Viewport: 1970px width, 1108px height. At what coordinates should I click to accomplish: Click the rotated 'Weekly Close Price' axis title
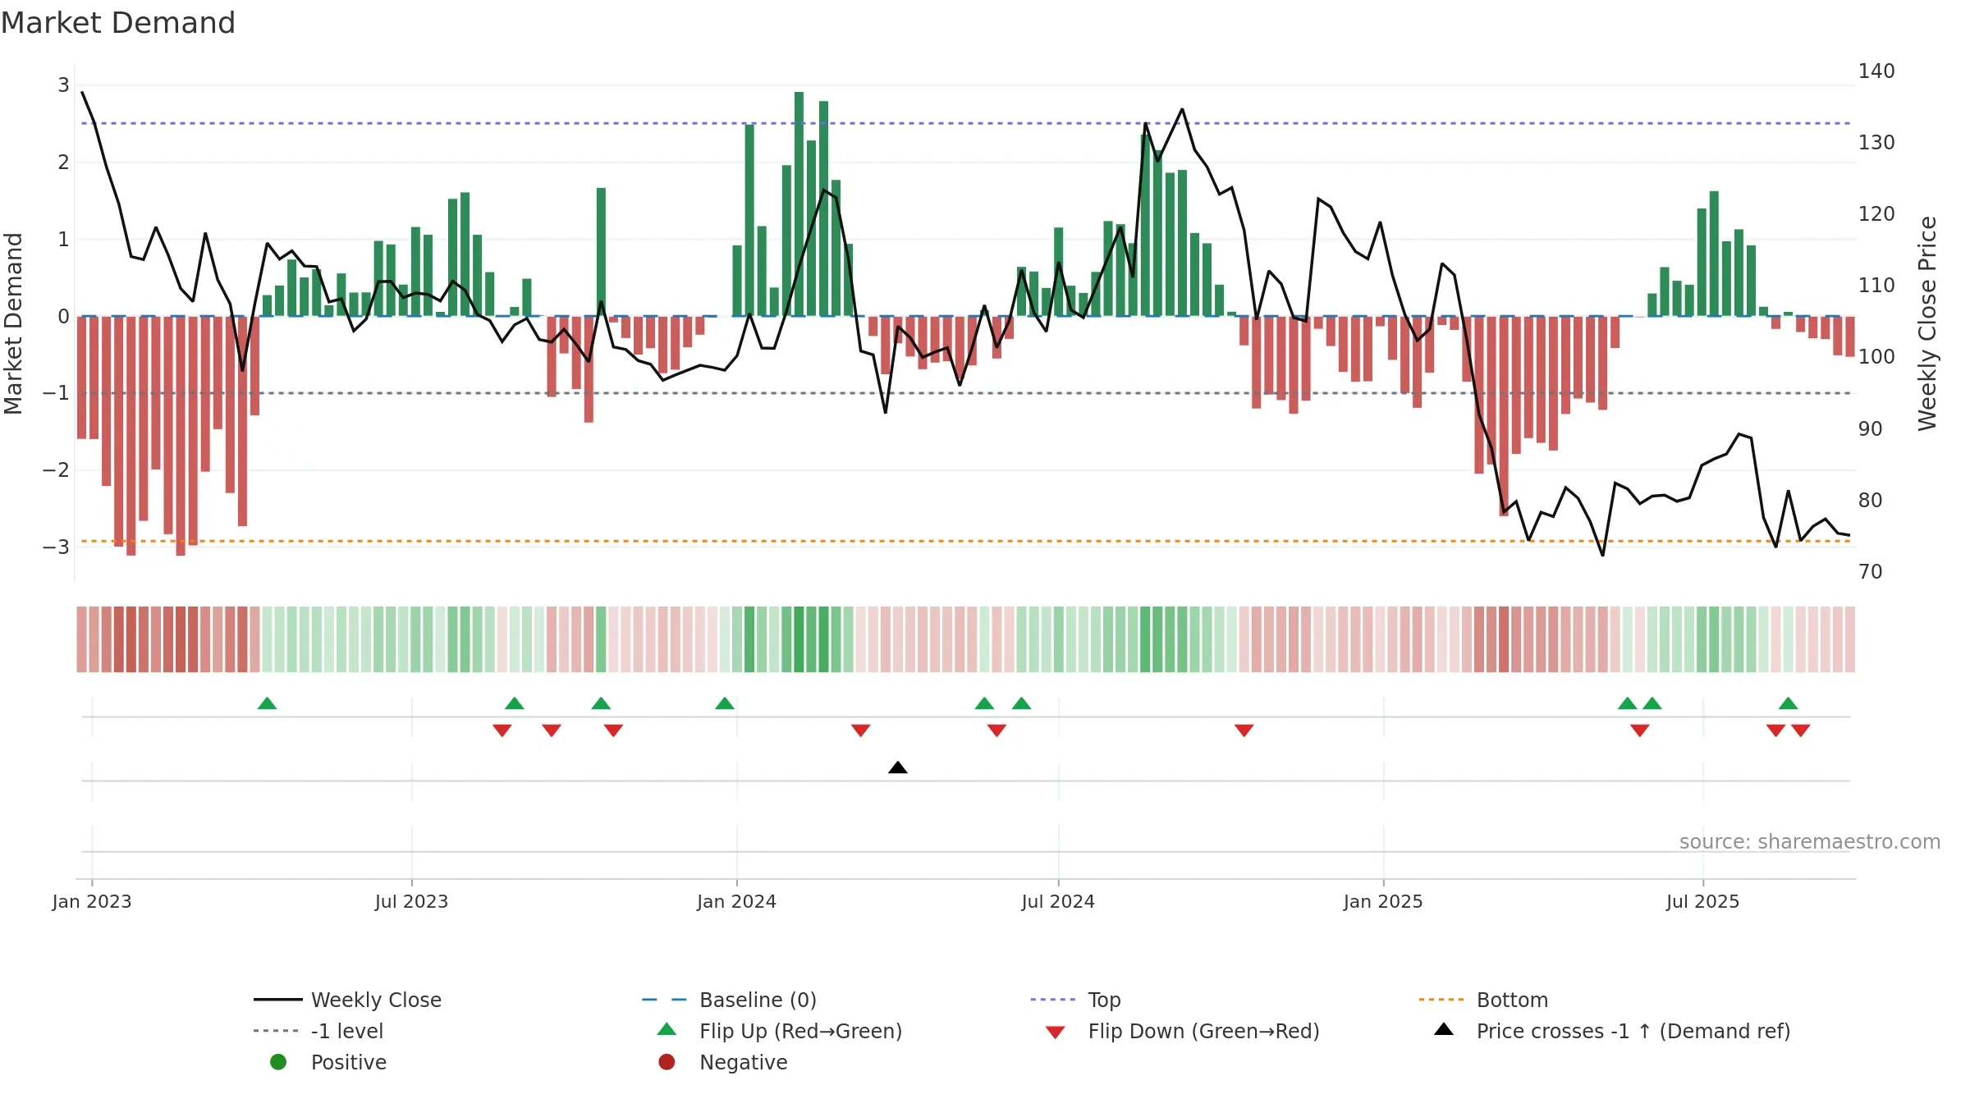click(x=1927, y=323)
